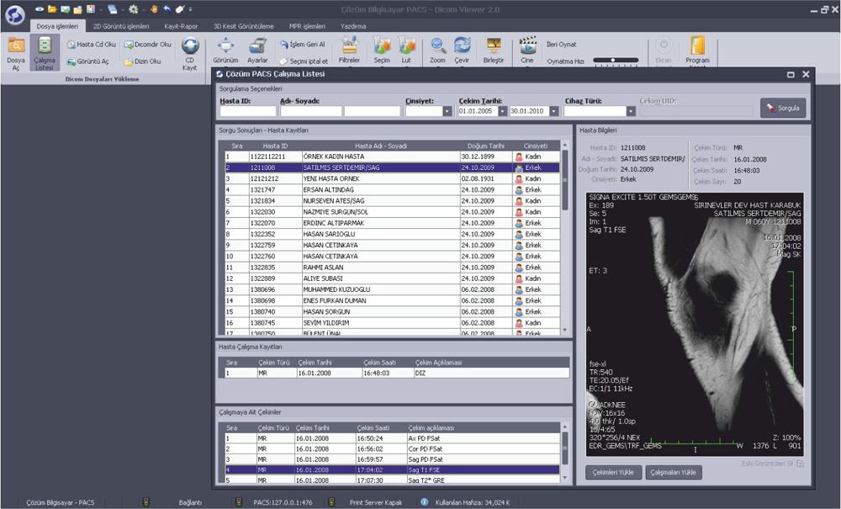Select the Çevir rotate tool

point(462,51)
